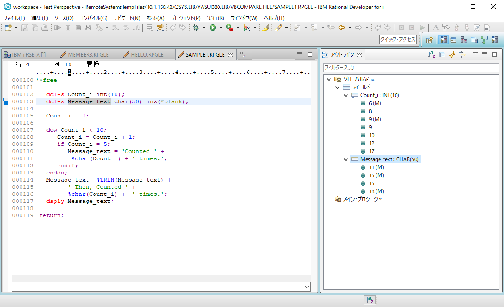504x307 pixels.
Task: Click the New file wizard icon
Action: click(x=8, y=28)
